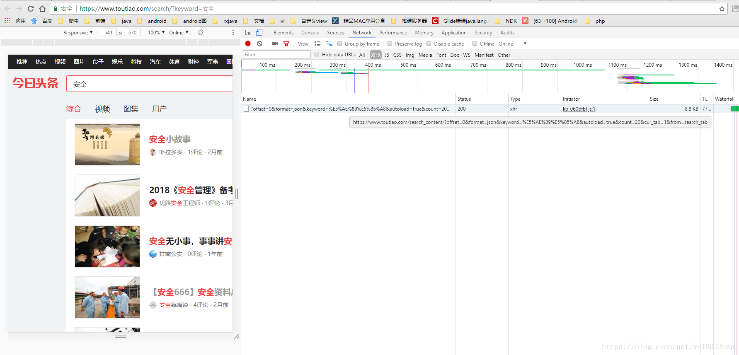Open the Online throttling dropdown in device toolbar
The image size is (739, 355).
(x=179, y=32)
